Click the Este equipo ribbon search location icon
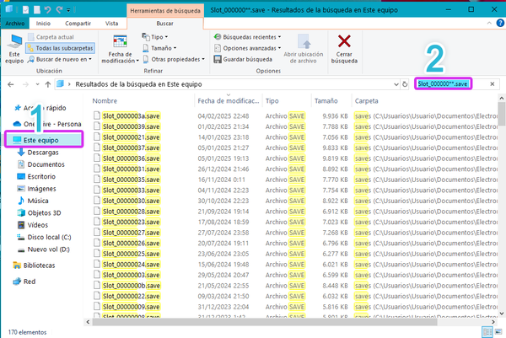The image size is (506, 338). [14, 49]
